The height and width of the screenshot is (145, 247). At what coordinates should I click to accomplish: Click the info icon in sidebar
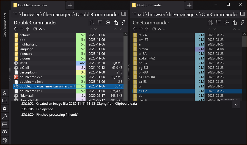[x=4, y=133]
